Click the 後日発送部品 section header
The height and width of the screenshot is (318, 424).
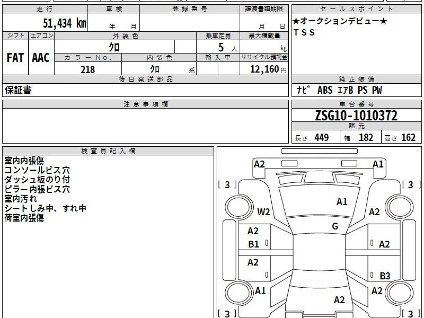click(x=145, y=79)
